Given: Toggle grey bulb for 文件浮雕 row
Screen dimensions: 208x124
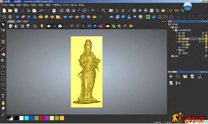Looking at the screenshot, I should coord(206,47).
